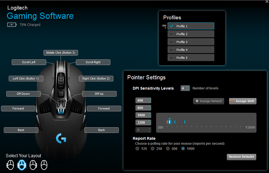Select the highlighted second mouse layout icon
The image size is (269, 173).
[22, 165]
